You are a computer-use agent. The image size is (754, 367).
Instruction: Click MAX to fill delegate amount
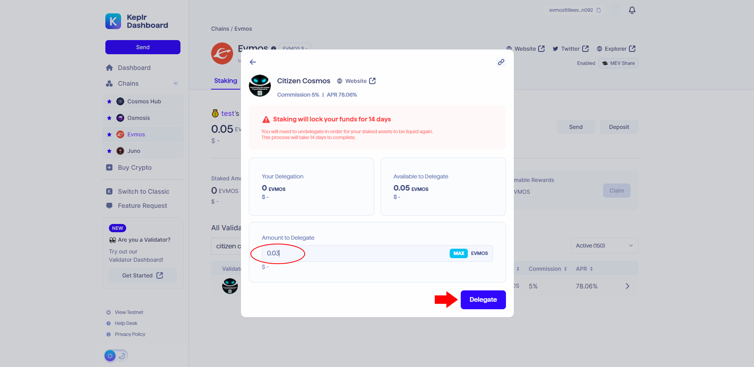click(459, 253)
